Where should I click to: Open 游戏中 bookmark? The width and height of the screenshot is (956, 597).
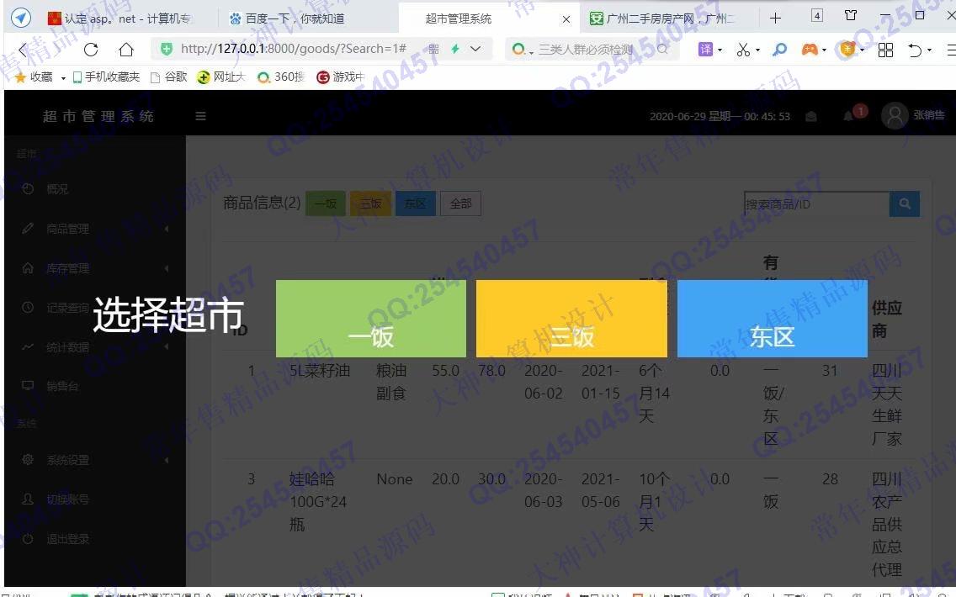(x=340, y=77)
